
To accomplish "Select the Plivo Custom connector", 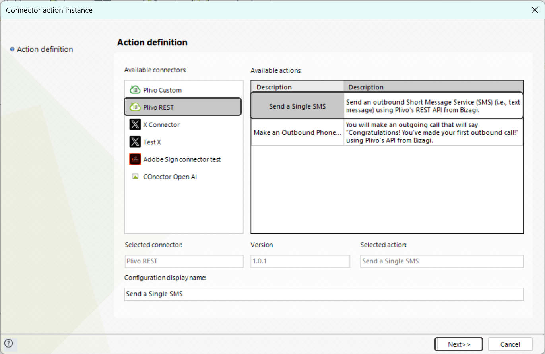I will [x=183, y=90].
